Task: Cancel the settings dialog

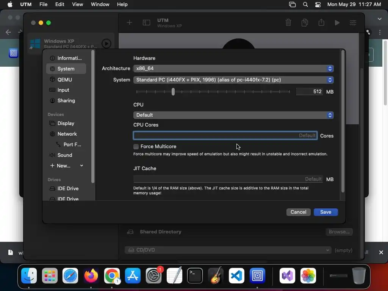Action: point(299,212)
